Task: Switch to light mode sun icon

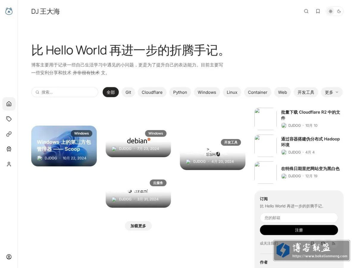Action: point(331,11)
